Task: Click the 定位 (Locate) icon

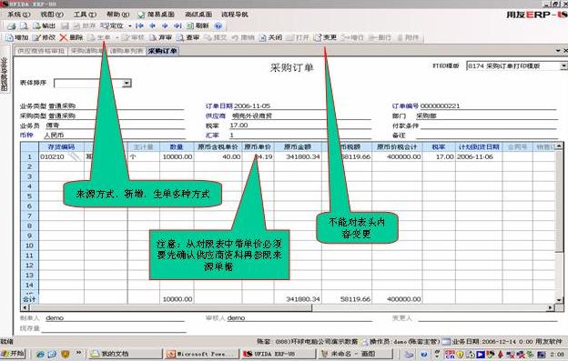Action: pyautogui.click(x=105, y=26)
